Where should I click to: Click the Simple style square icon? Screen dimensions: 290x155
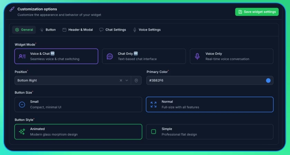tap(154, 132)
